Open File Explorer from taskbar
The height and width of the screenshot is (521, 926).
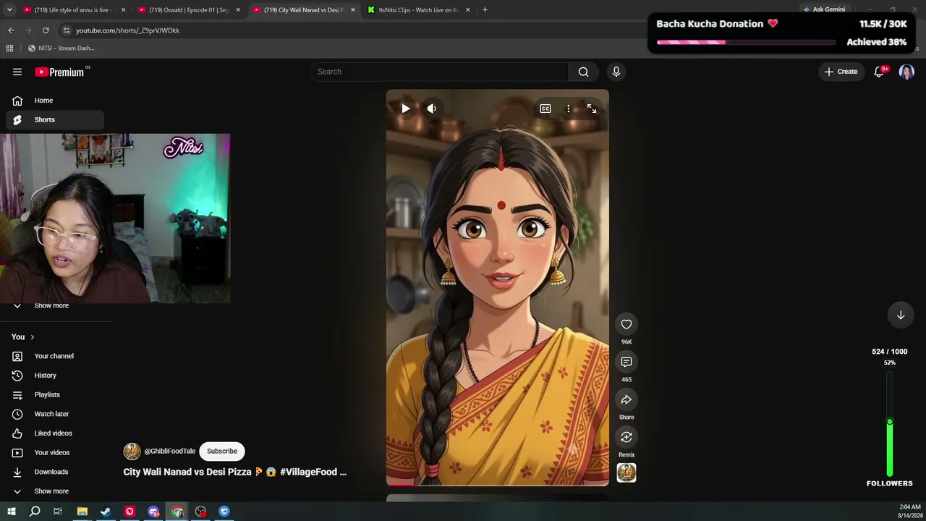[x=82, y=512]
